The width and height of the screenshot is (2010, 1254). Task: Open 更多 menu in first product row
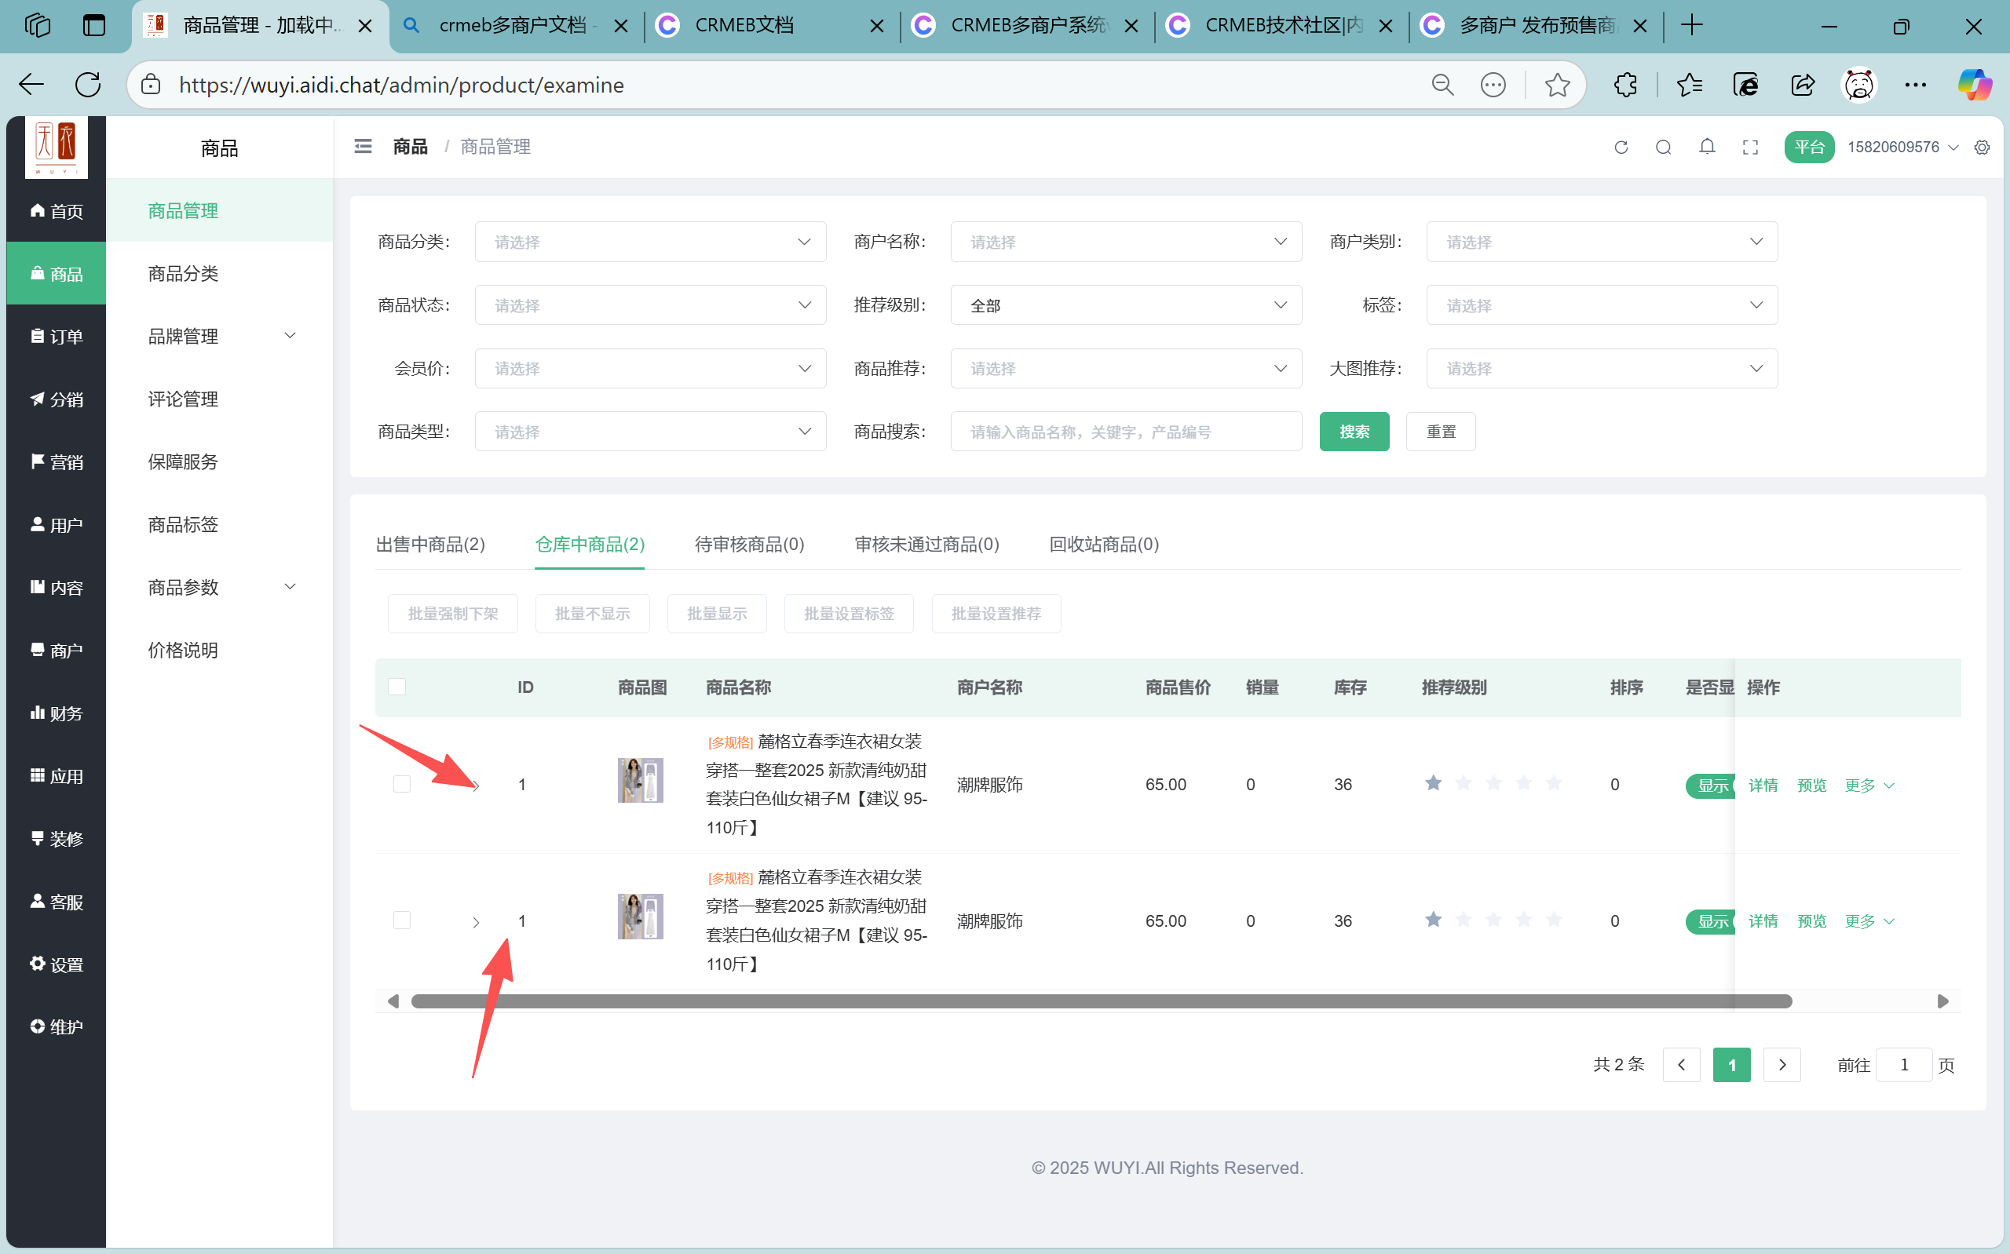click(1869, 786)
